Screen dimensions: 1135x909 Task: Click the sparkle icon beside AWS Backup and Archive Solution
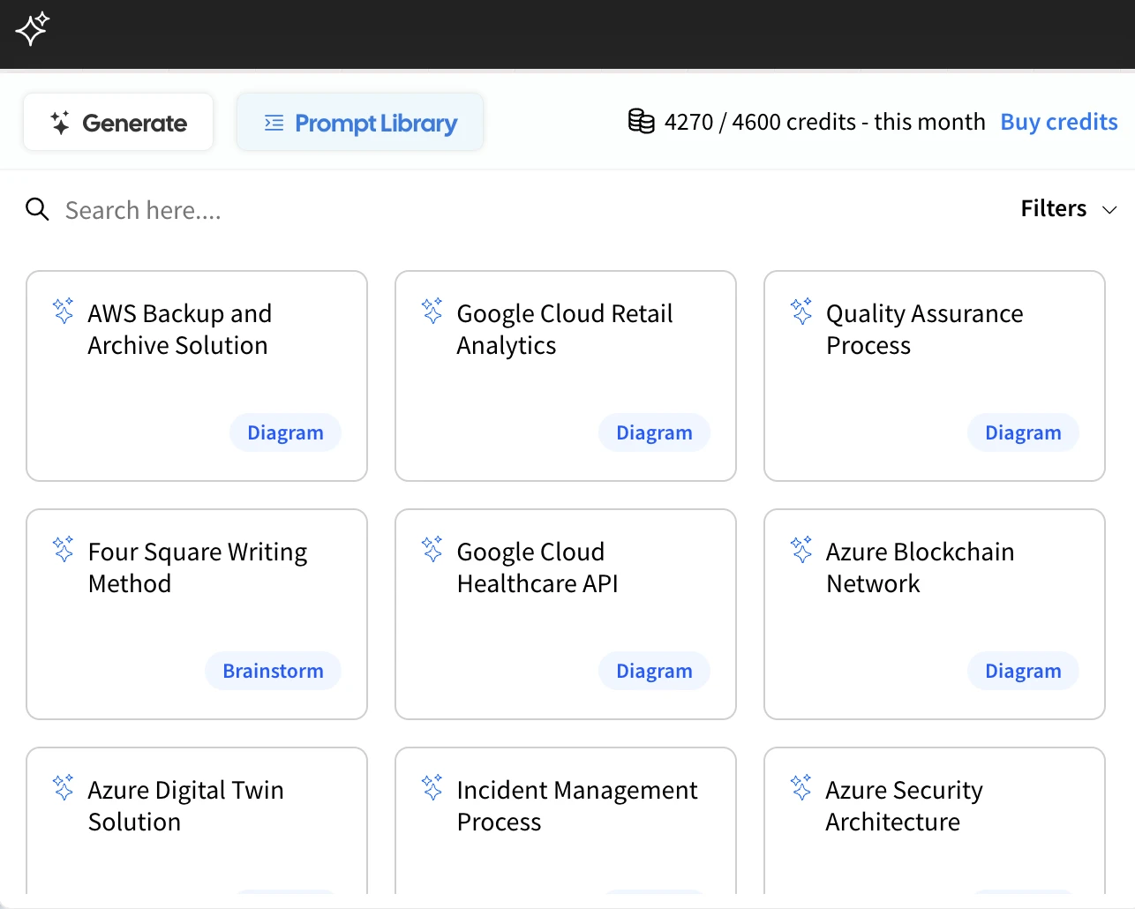[x=64, y=311]
